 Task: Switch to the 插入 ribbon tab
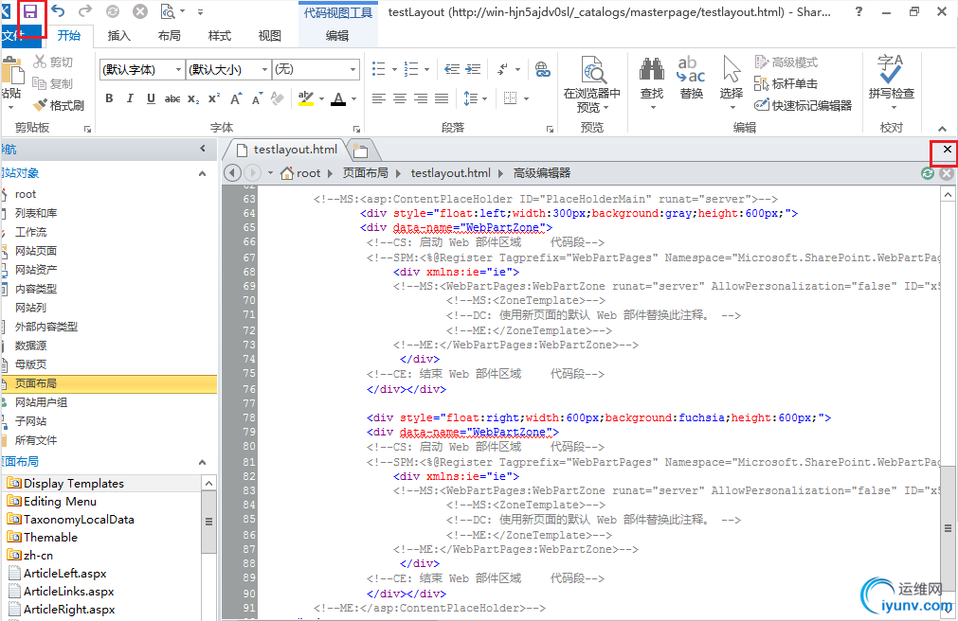[x=119, y=36]
